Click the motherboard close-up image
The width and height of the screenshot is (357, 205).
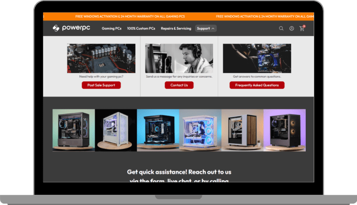point(101,58)
